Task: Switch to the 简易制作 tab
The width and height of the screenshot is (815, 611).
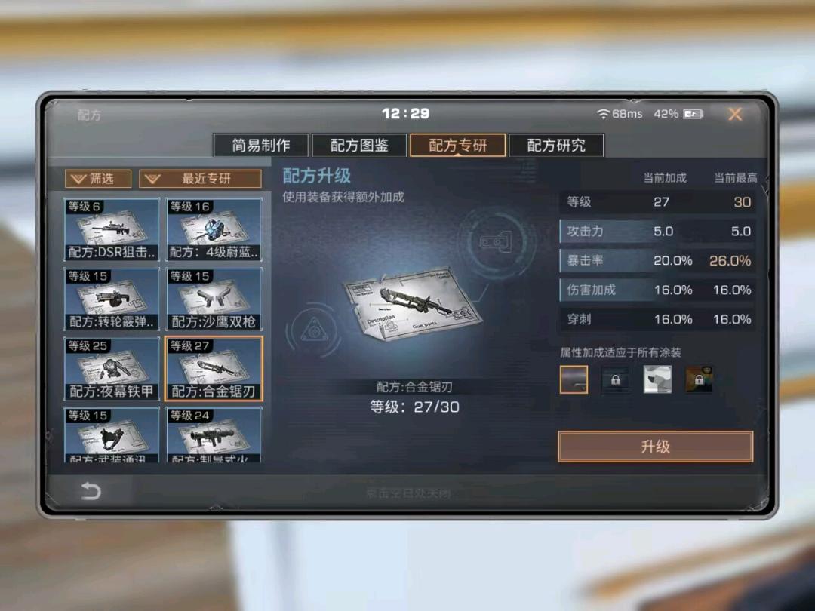Action: (261, 145)
